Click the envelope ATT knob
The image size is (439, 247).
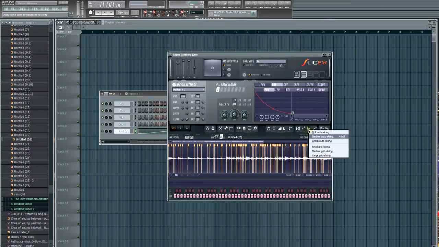[x=262, y=117]
